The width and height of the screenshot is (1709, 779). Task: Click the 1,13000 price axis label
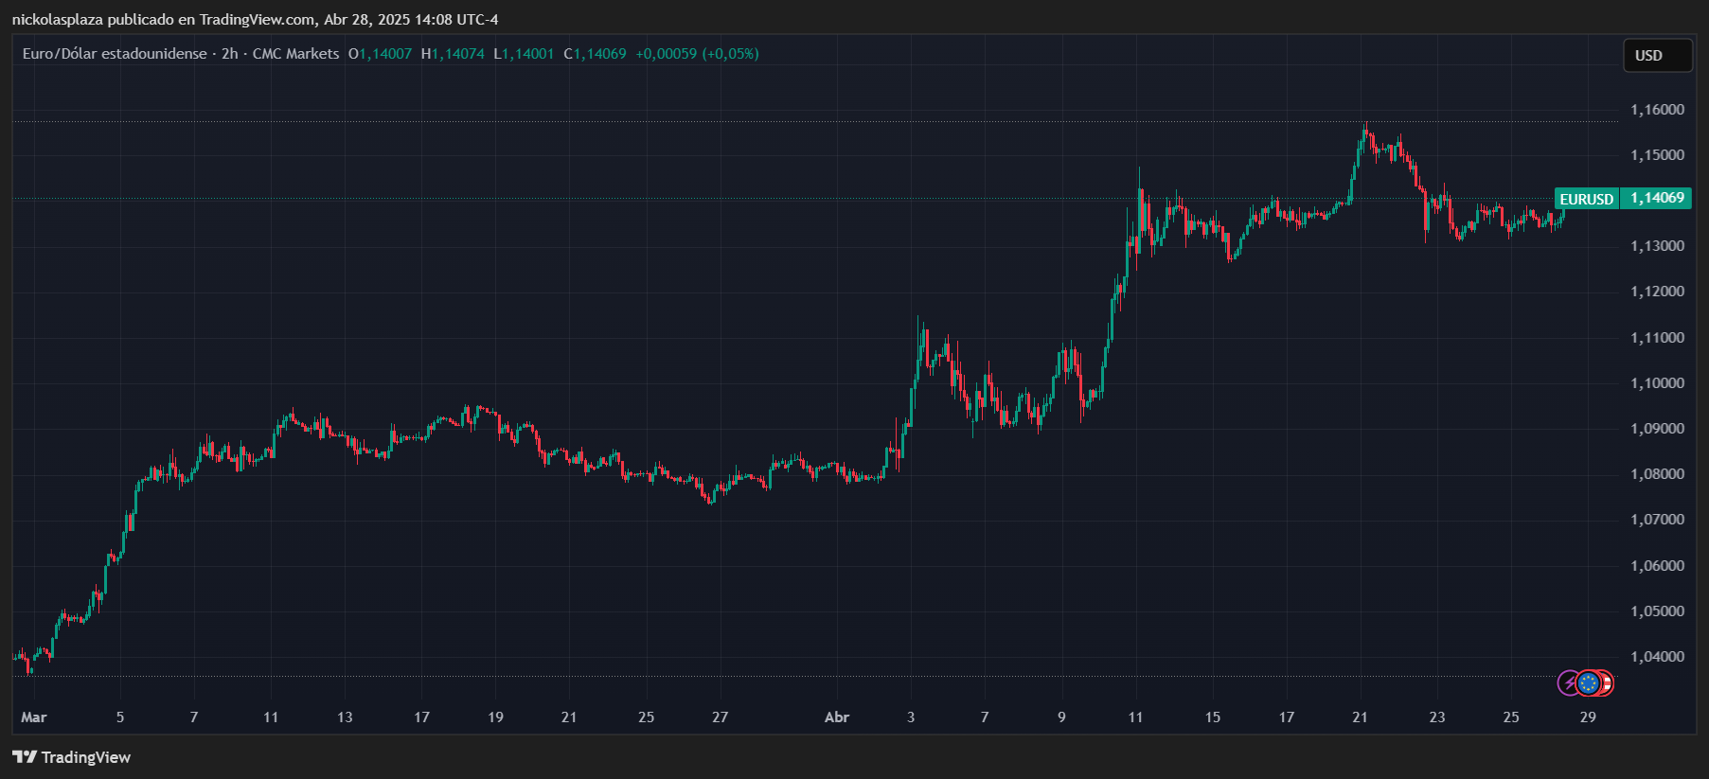(x=1657, y=246)
